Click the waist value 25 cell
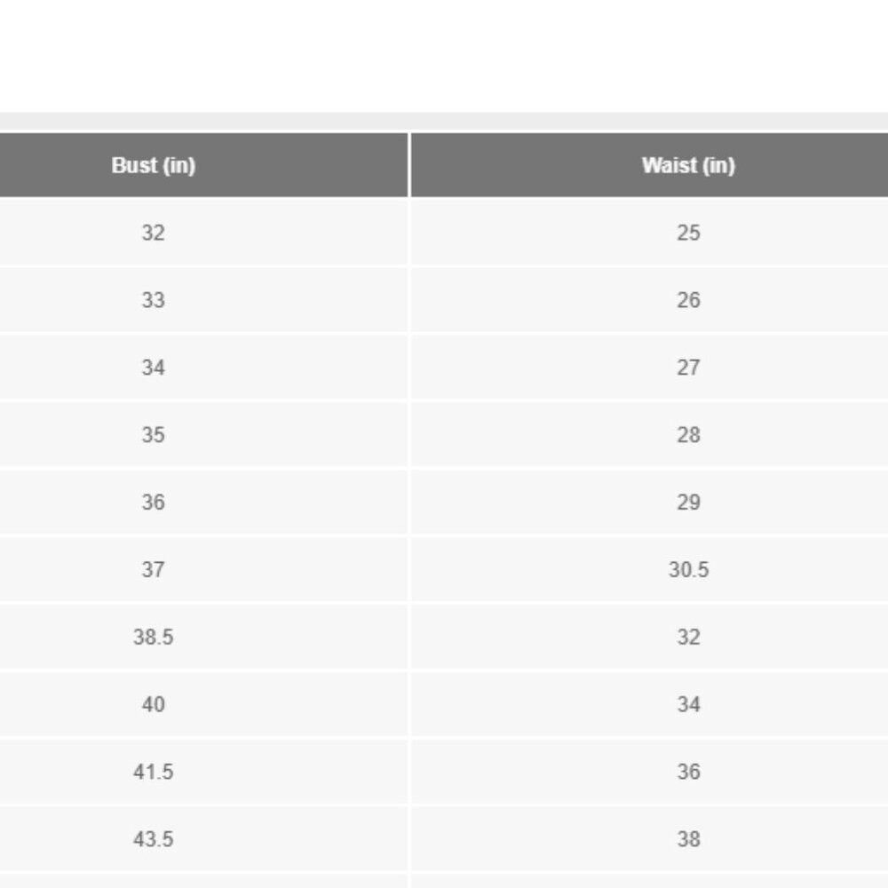Viewport: 888px width, 888px height. pyautogui.click(x=688, y=233)
